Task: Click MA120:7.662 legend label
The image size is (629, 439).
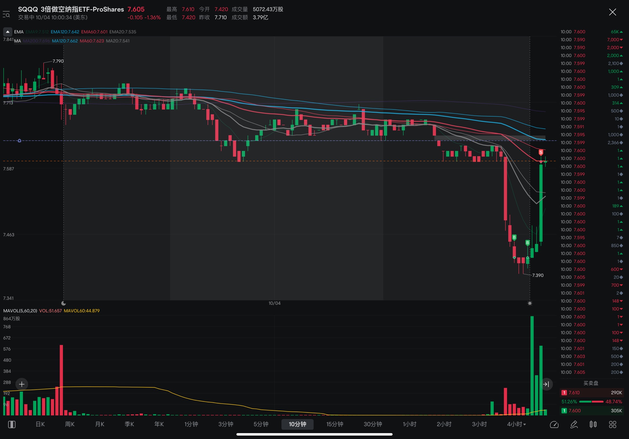Action: tap(65, 41)
